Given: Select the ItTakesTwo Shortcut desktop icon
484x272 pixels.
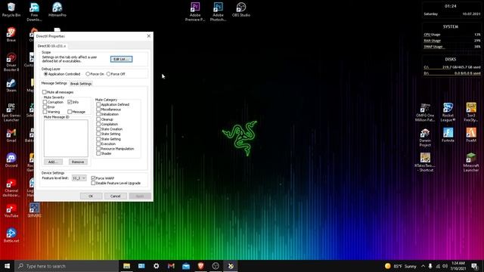Looking at the screenshot, I should click(x=425, y=162).
